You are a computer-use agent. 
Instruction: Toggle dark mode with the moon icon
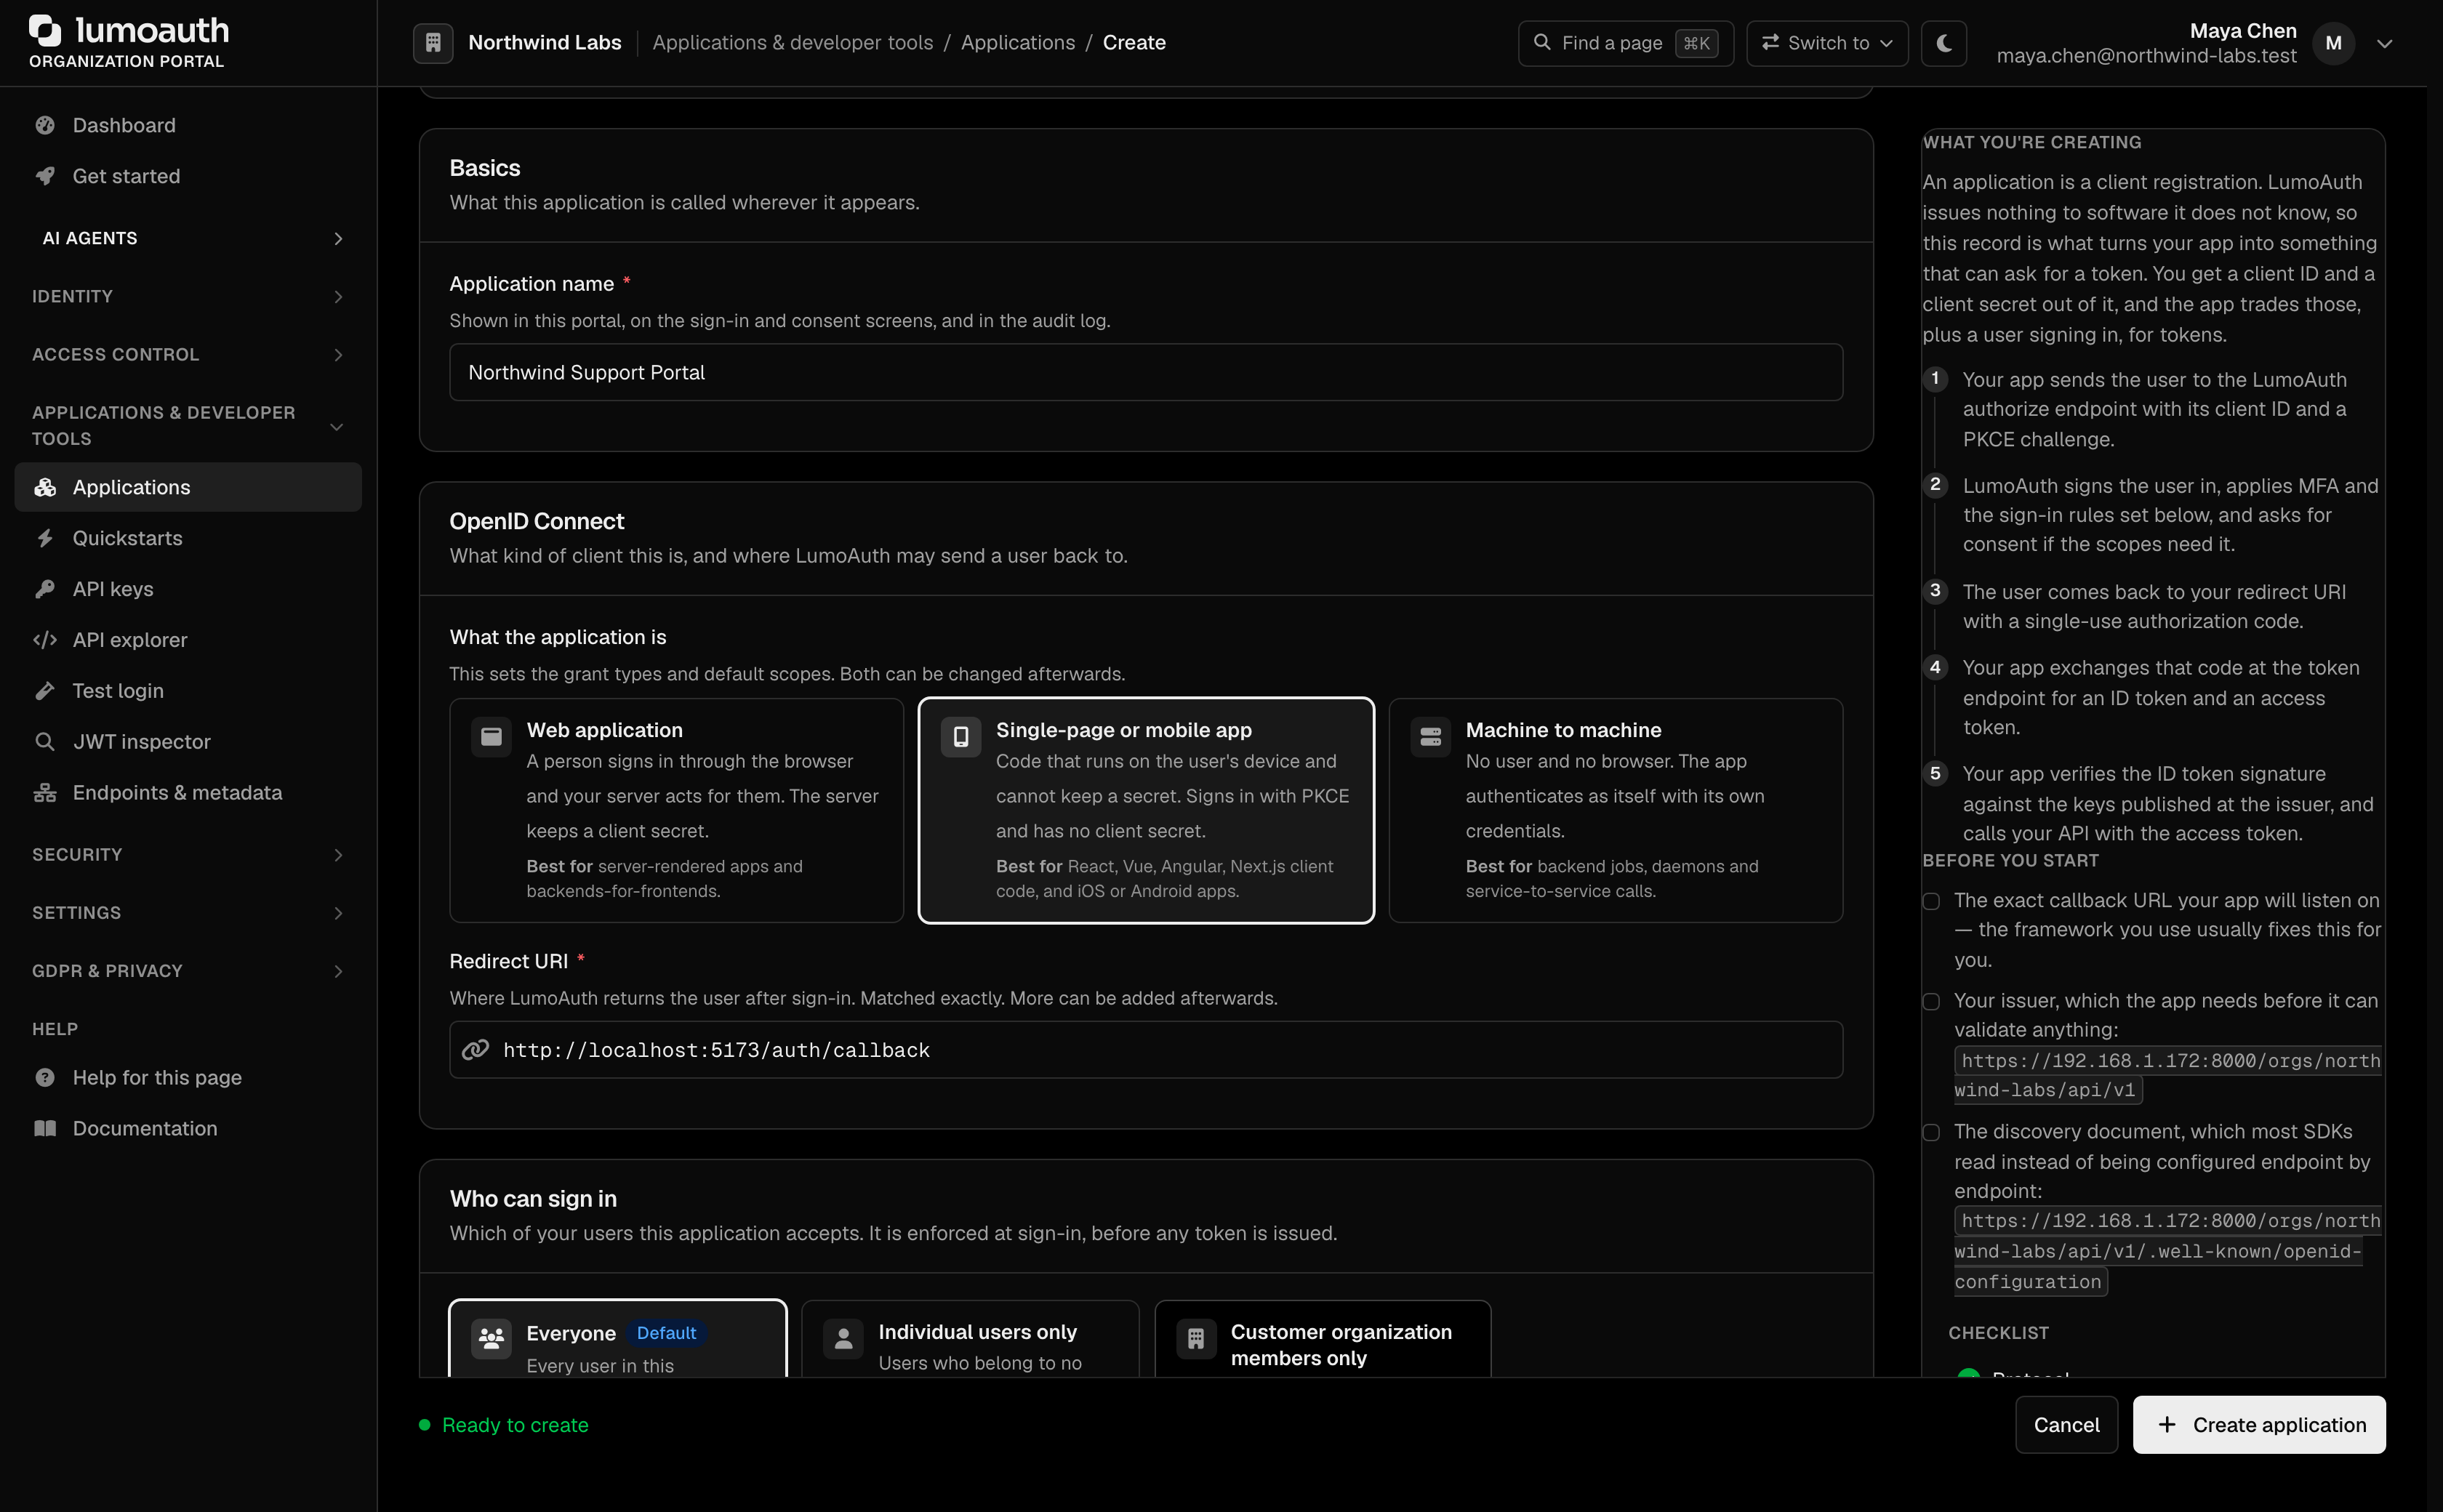1944,43
